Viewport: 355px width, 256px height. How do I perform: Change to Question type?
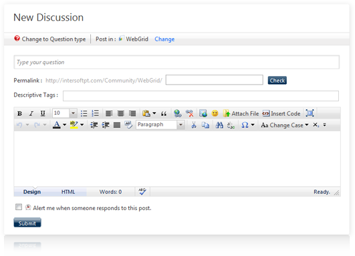point(50,39)
